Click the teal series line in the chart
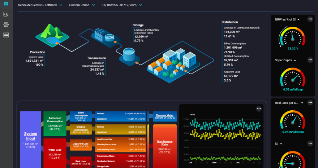 click(x=225, y=124)
